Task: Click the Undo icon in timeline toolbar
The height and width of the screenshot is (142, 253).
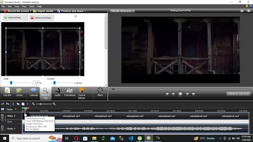Action: (3, 104)
